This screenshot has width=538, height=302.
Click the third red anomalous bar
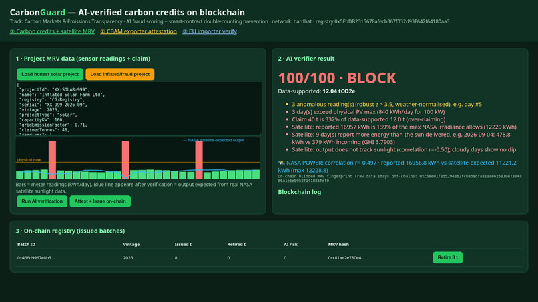[199, 160]
